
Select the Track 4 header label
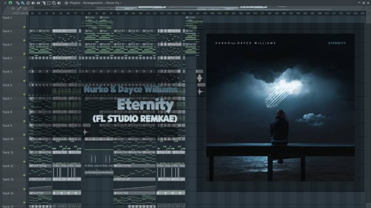7,58
